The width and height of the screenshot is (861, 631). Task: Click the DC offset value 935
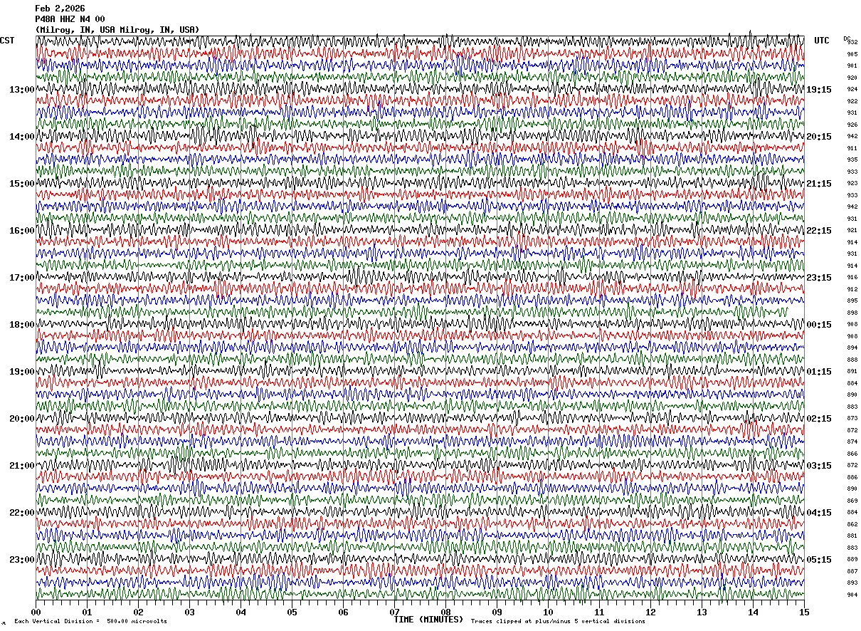click(x=852, y=160)
